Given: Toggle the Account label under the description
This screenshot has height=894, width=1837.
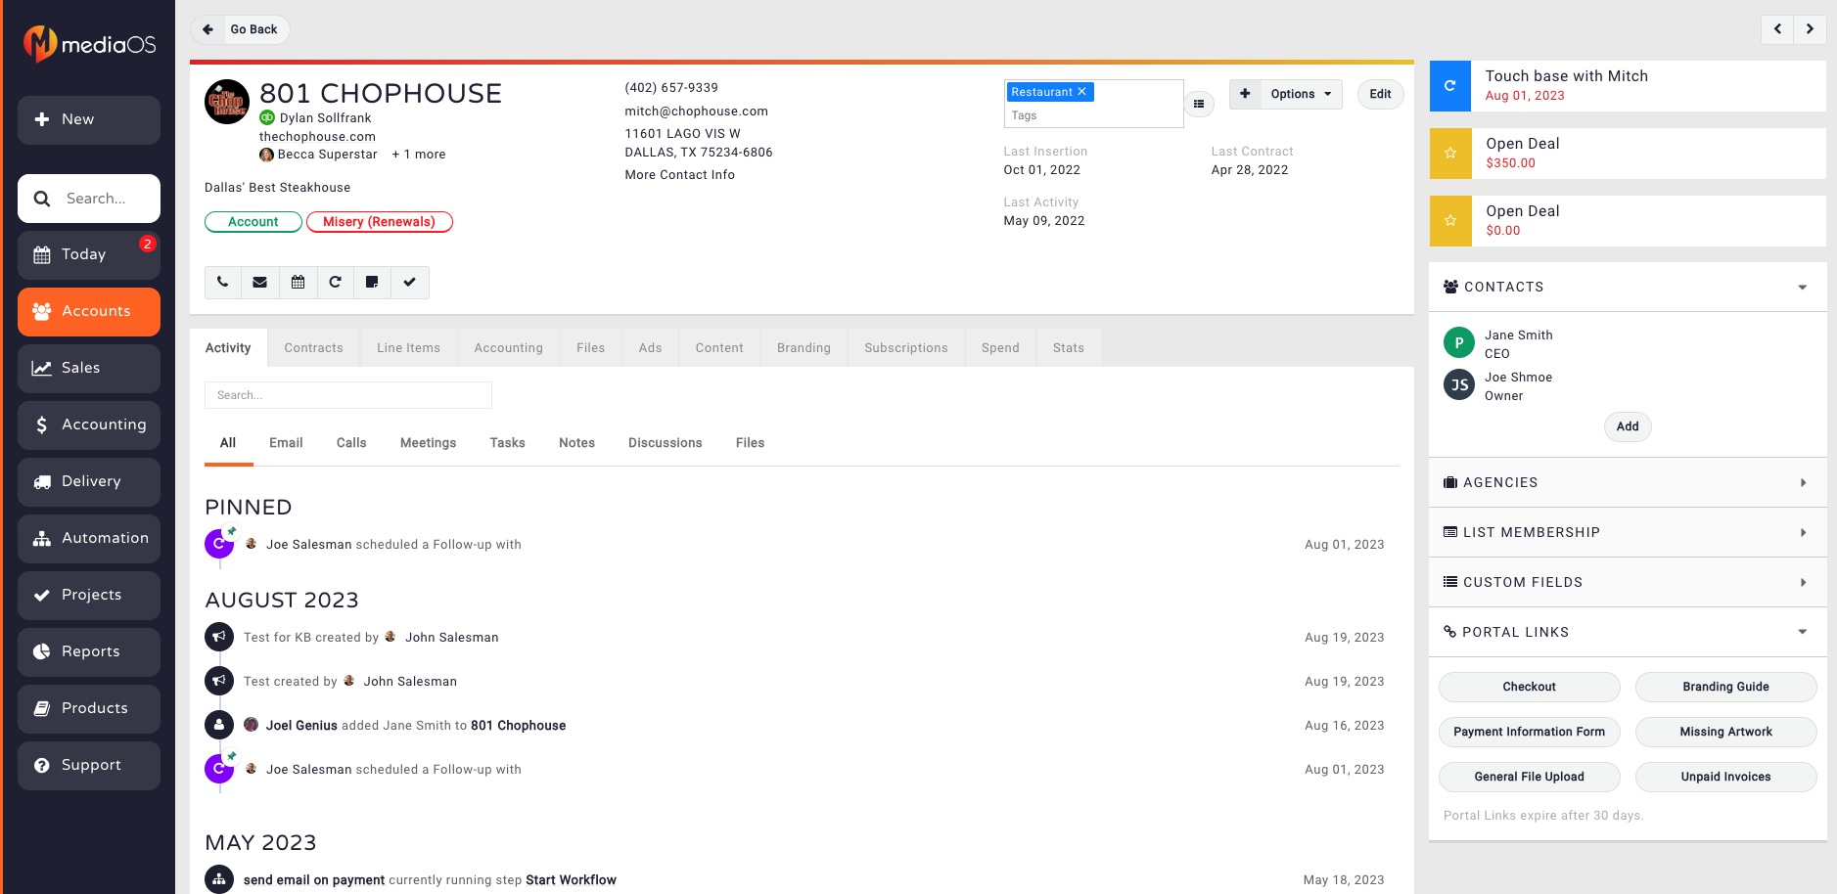Looking at the screenshot, I should click(253, 222).
